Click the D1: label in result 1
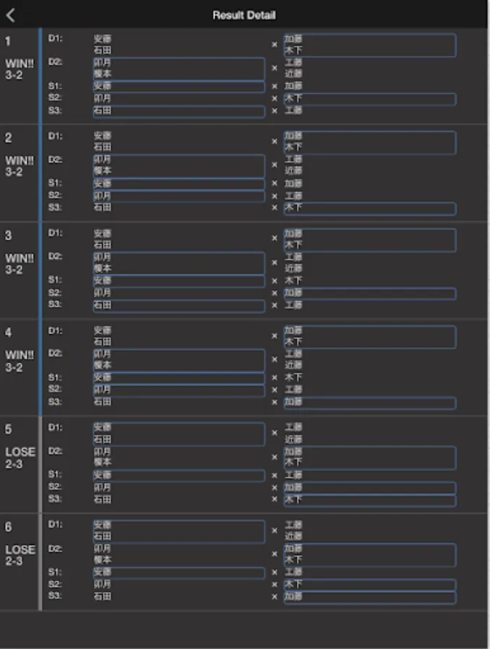 click(x=55, y=38)
